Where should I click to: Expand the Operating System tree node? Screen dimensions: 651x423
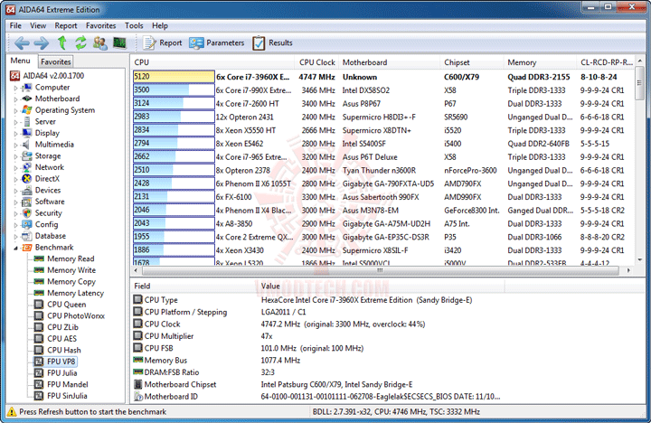coord(15,111)
